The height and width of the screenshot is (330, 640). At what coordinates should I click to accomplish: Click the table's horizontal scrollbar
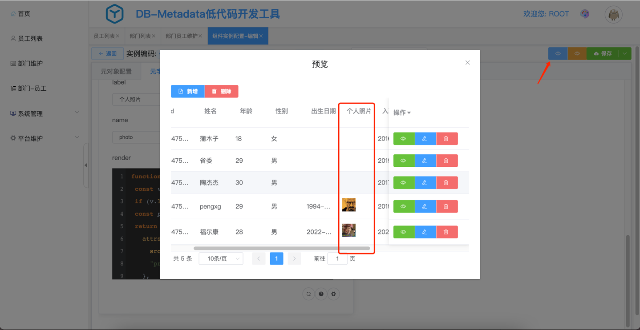pyautogui.click(x=281, y=248)
